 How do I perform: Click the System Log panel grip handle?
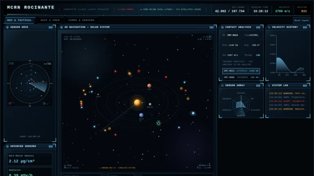tap(305, 86)
